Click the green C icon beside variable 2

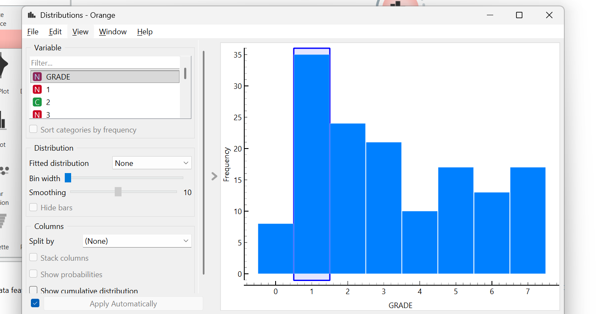coord(37,102)
